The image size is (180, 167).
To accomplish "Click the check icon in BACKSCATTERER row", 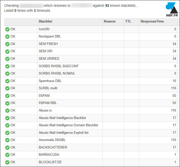I will click(x=7, y=147).
